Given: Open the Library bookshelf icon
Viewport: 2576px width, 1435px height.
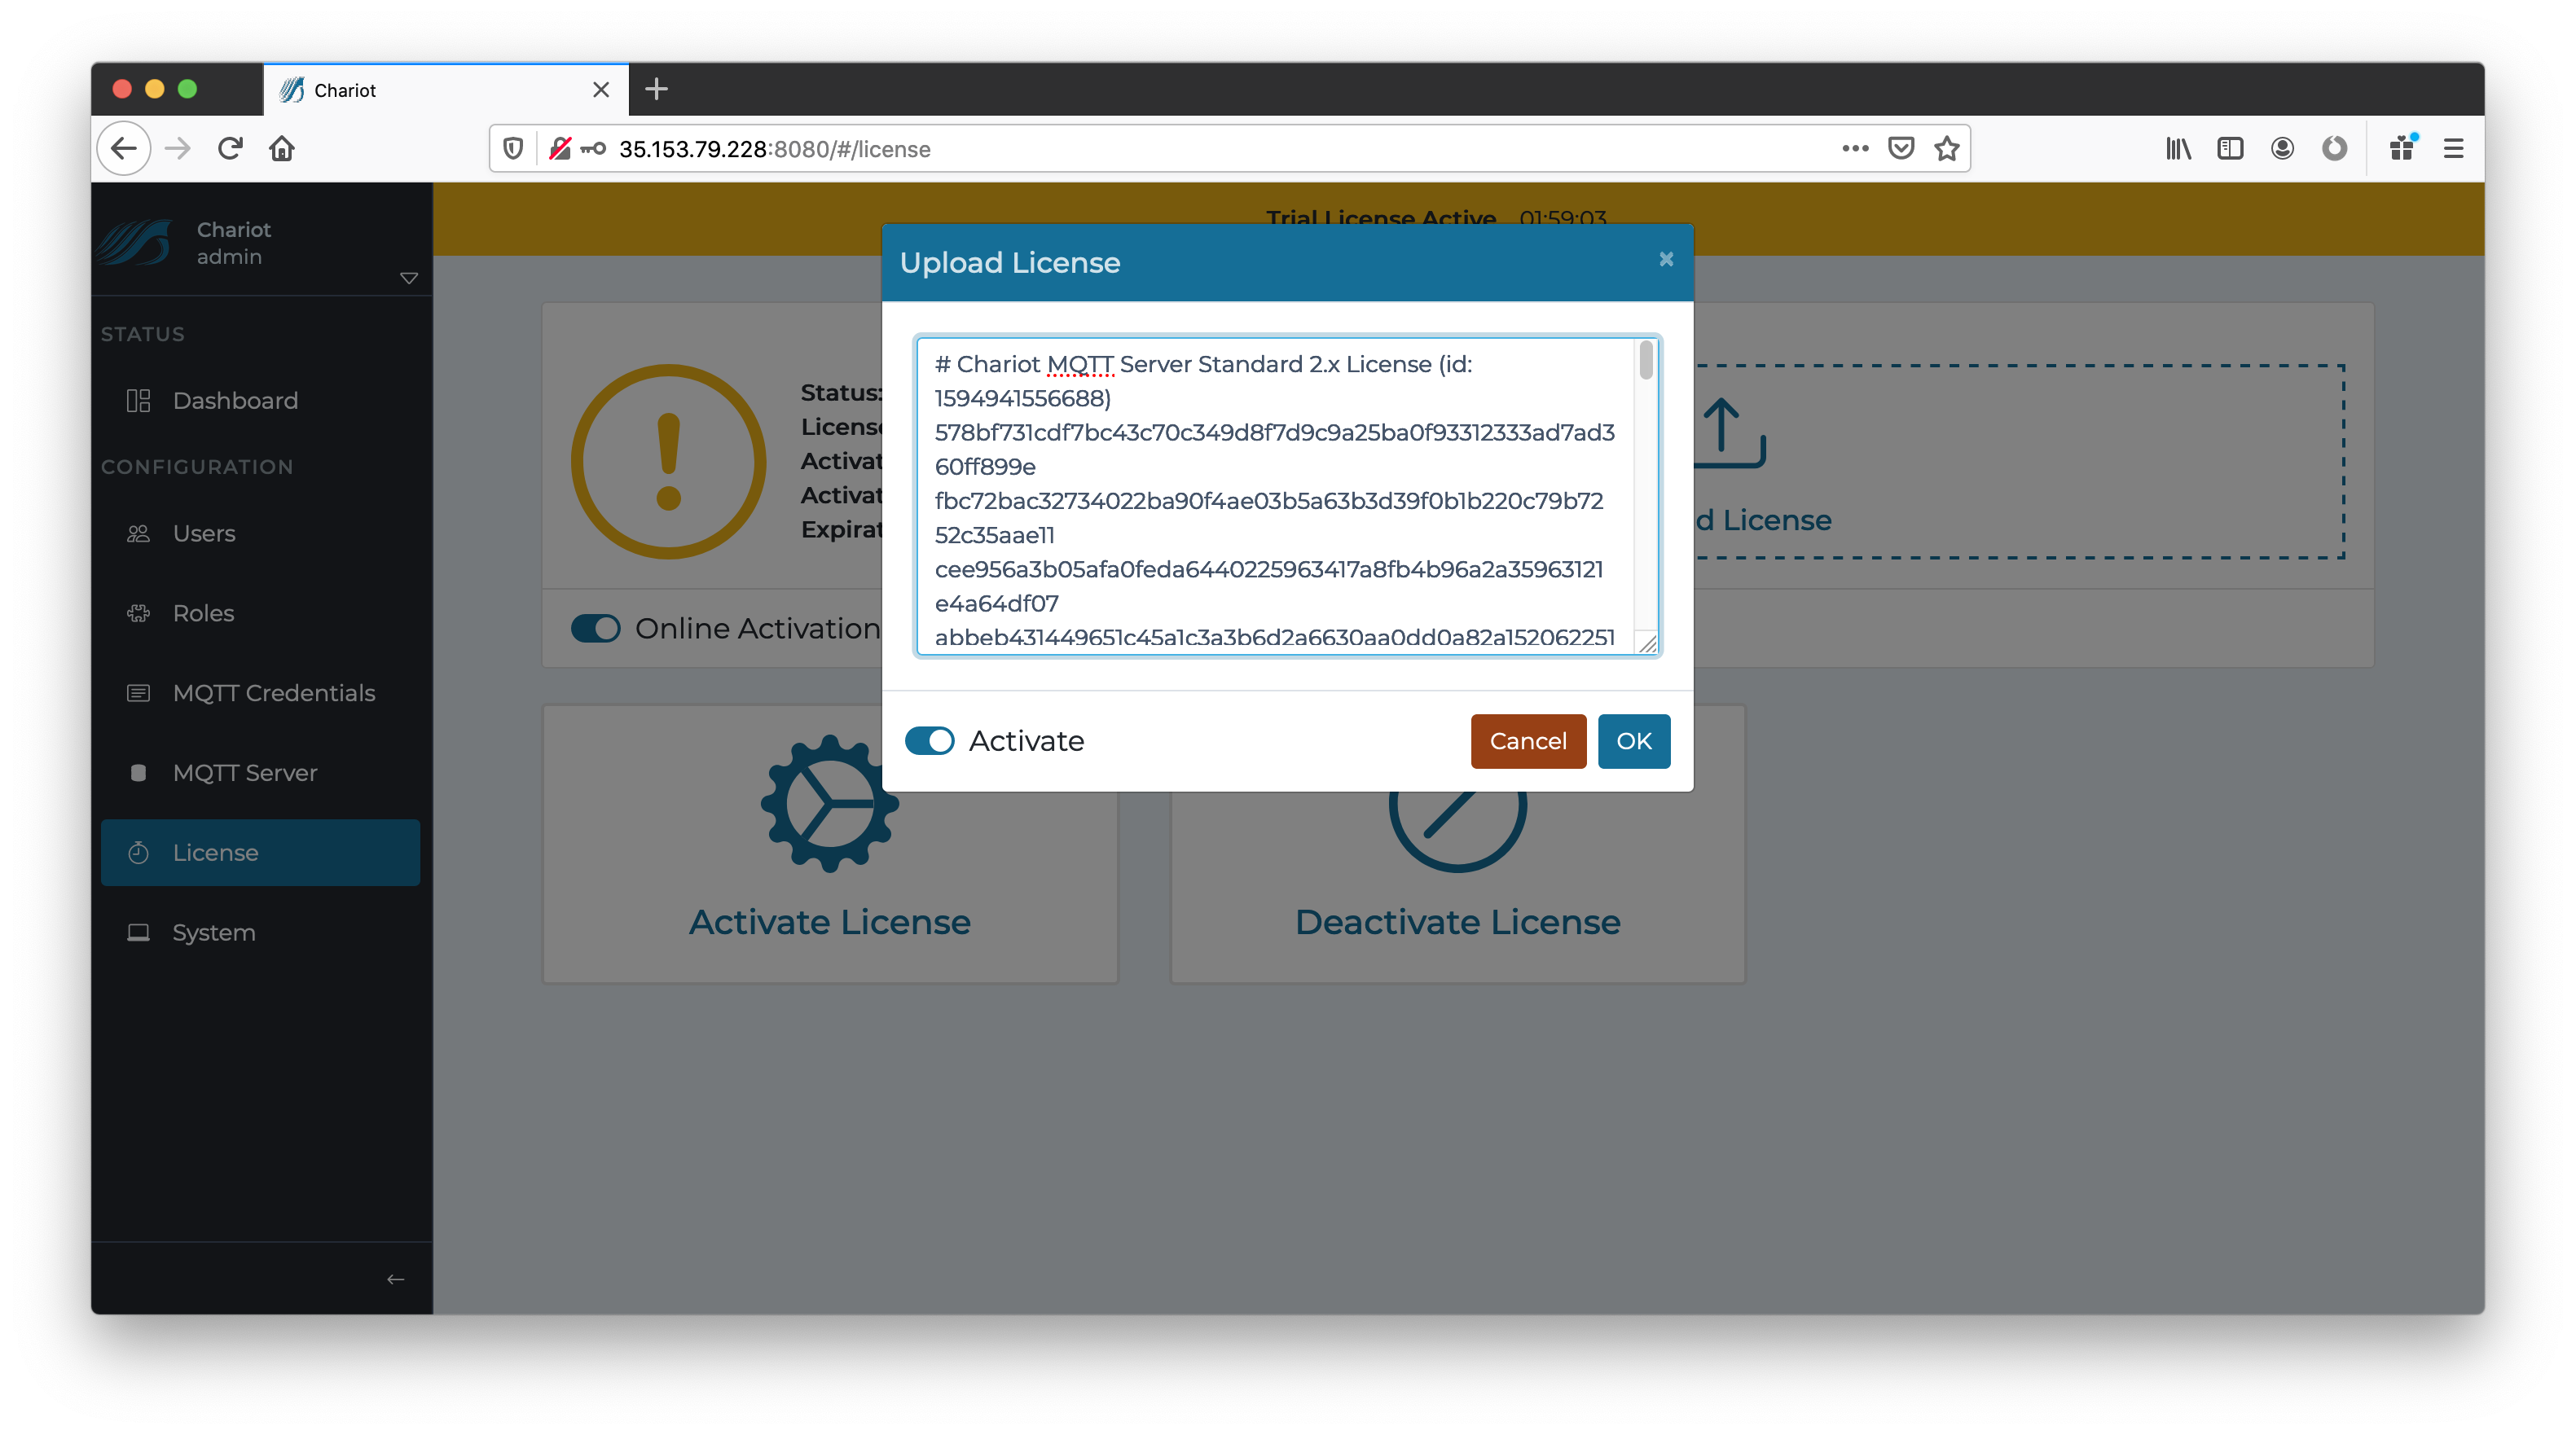Looking at the screenshot, I should tap(2178, 149).
